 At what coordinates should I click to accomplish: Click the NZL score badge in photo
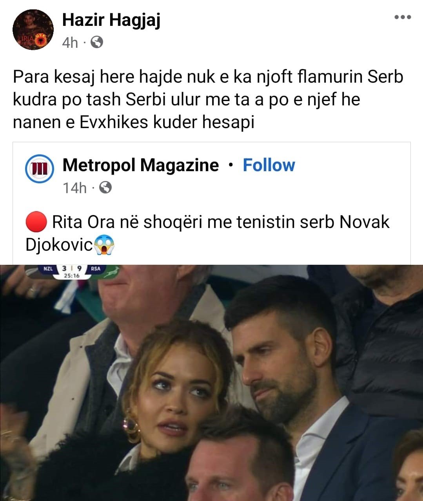click(x=47, y=269)
